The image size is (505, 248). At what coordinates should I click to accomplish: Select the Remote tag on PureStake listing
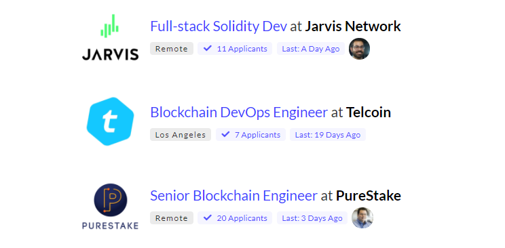pyautogui.click(x=172, y=218)
